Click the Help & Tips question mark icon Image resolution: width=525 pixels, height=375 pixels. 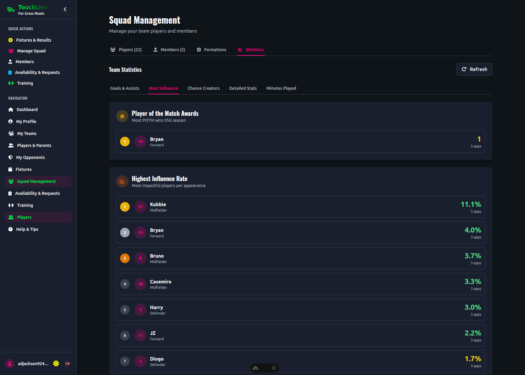[11, 229]
